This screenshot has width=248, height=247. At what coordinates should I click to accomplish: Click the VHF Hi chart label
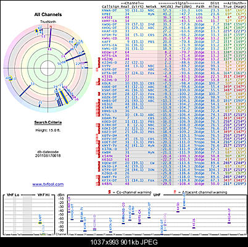click(x=43, y=195)
